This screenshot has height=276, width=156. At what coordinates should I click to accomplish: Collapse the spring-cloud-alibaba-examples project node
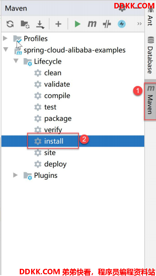click(6, 49)
